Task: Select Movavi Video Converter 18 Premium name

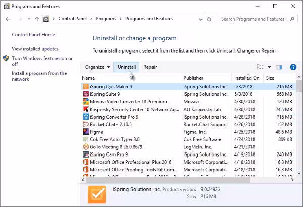Action: pos(128,102)
